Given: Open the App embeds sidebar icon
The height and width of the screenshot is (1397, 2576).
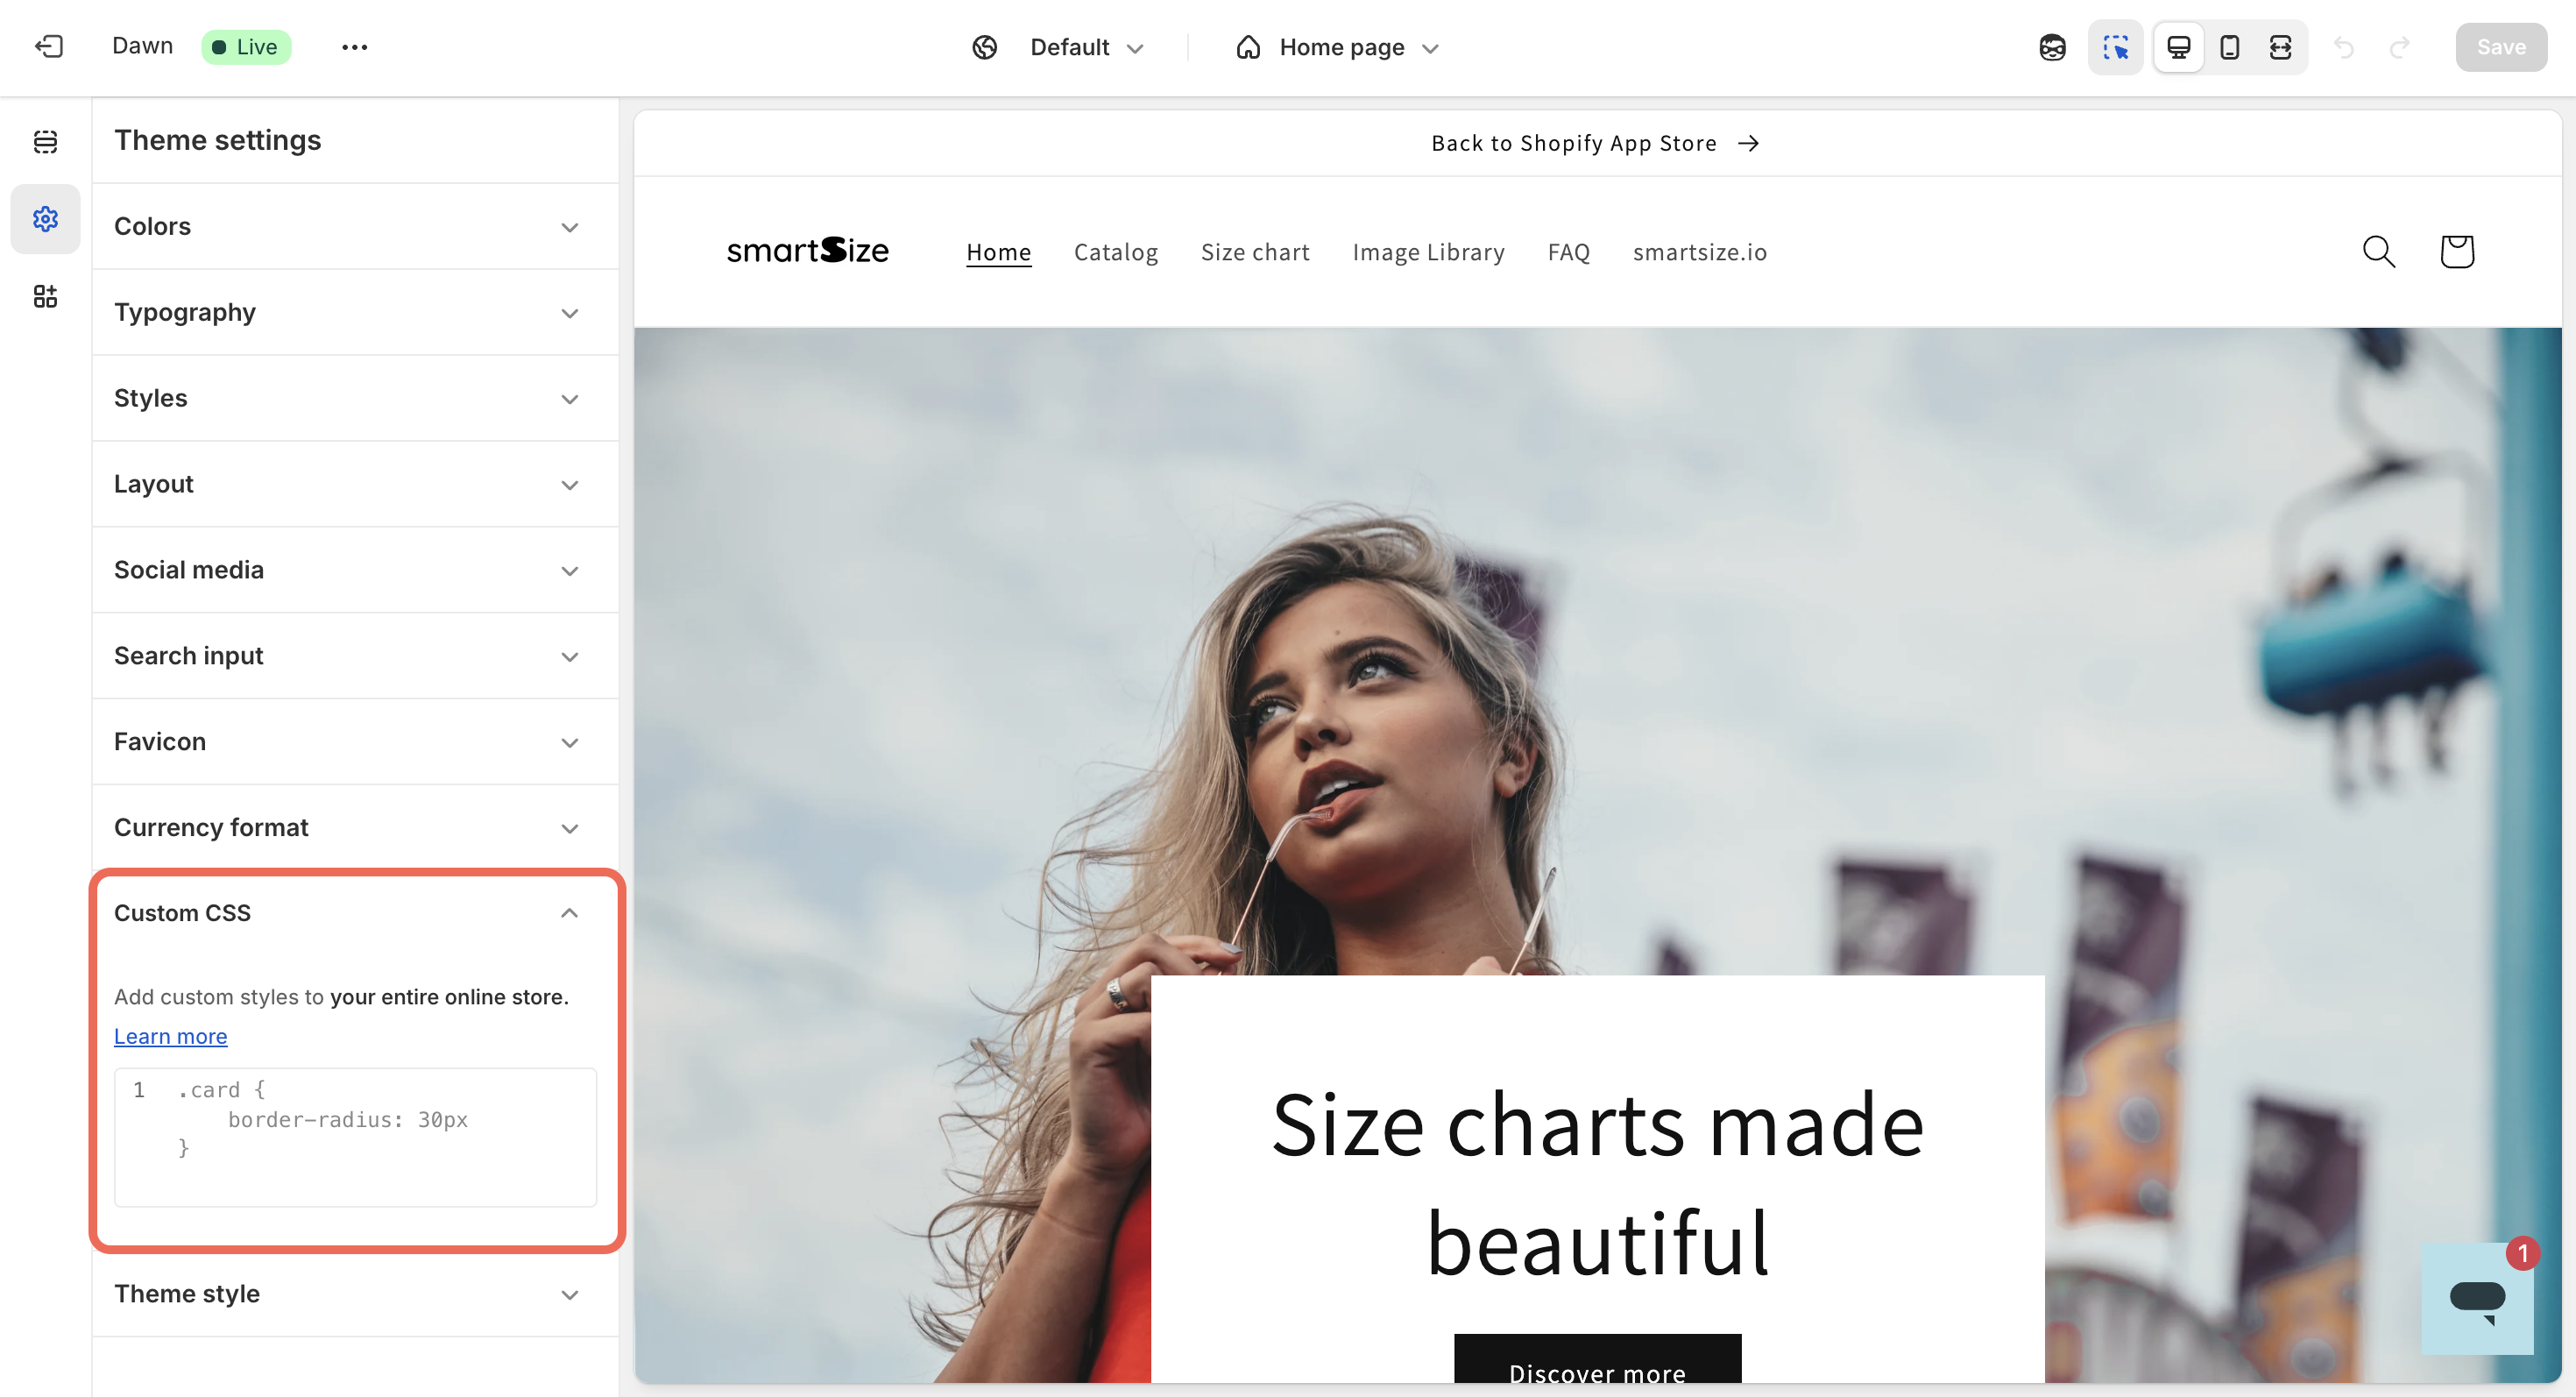Looking at the screenshot, I should tap(45, 296).
